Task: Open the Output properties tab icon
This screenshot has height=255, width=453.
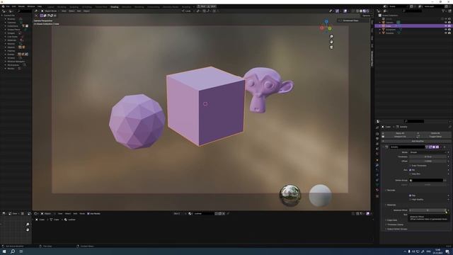Action: (377, 139)
